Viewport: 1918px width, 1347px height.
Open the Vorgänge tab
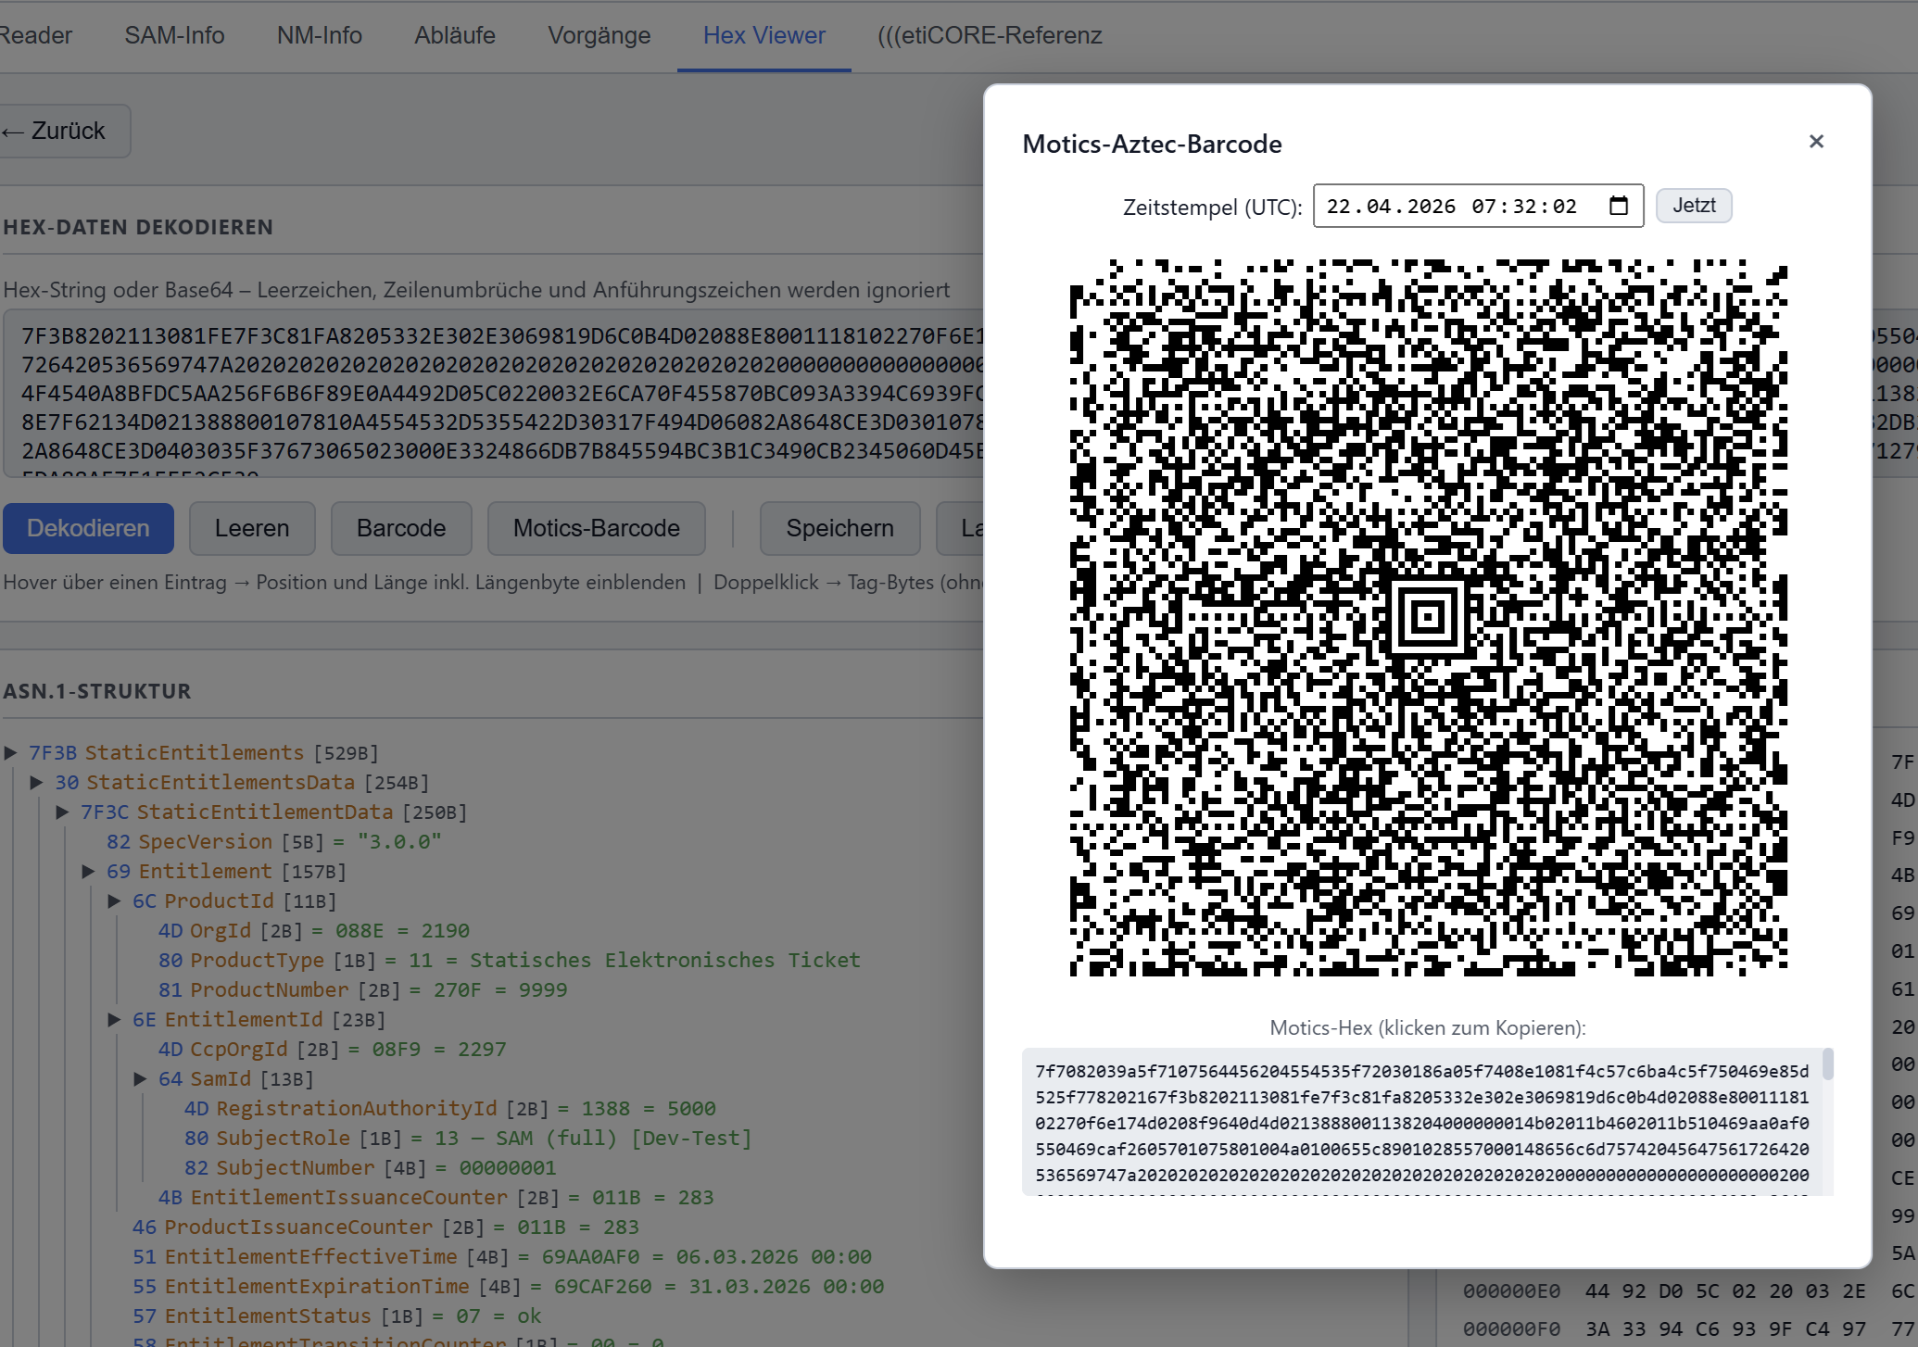pyautogui.click(x=599, y=35)
